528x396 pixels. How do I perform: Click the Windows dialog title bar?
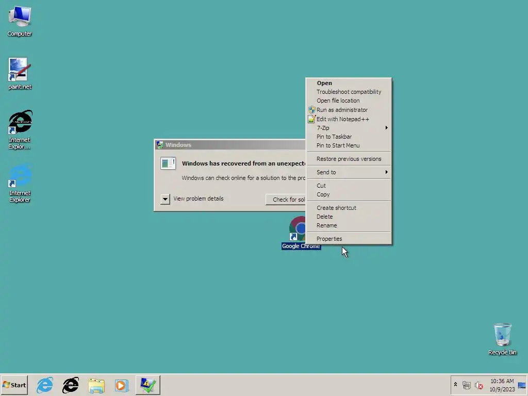[x=230, y=145]
